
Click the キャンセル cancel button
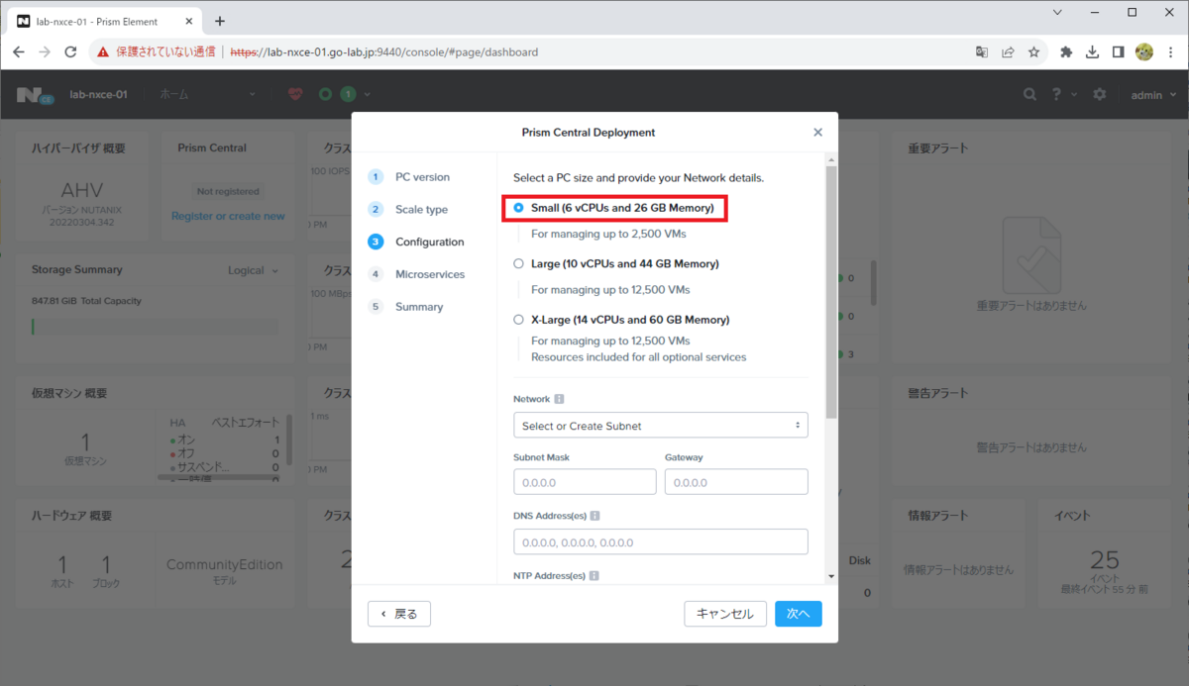[x=725, y=614]
